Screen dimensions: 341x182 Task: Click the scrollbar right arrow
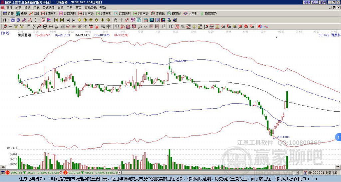(297, 173)
